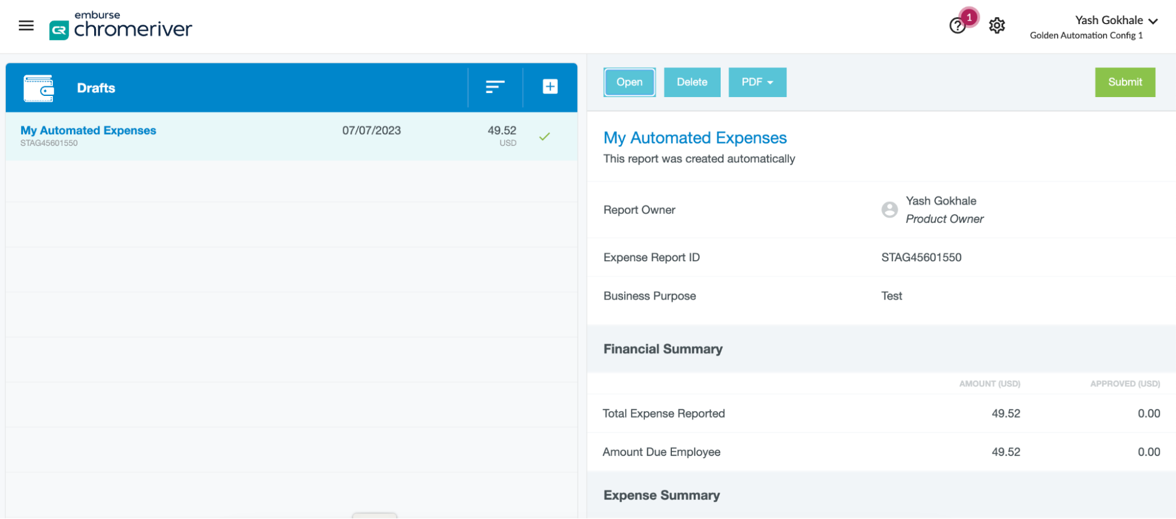Select My Automated Expenses draft row

[x=291, y=136]
